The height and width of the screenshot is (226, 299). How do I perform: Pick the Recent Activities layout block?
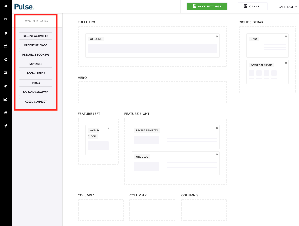[x=36, y=36]
